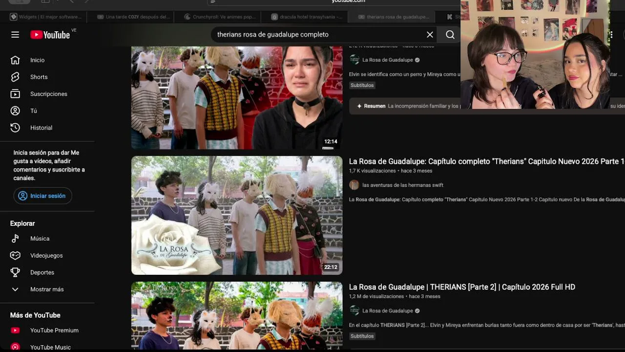The height and width of the screenshot is (352, 625).
Task: Click the "Explorar" section heading
Action: click(22, 223)
